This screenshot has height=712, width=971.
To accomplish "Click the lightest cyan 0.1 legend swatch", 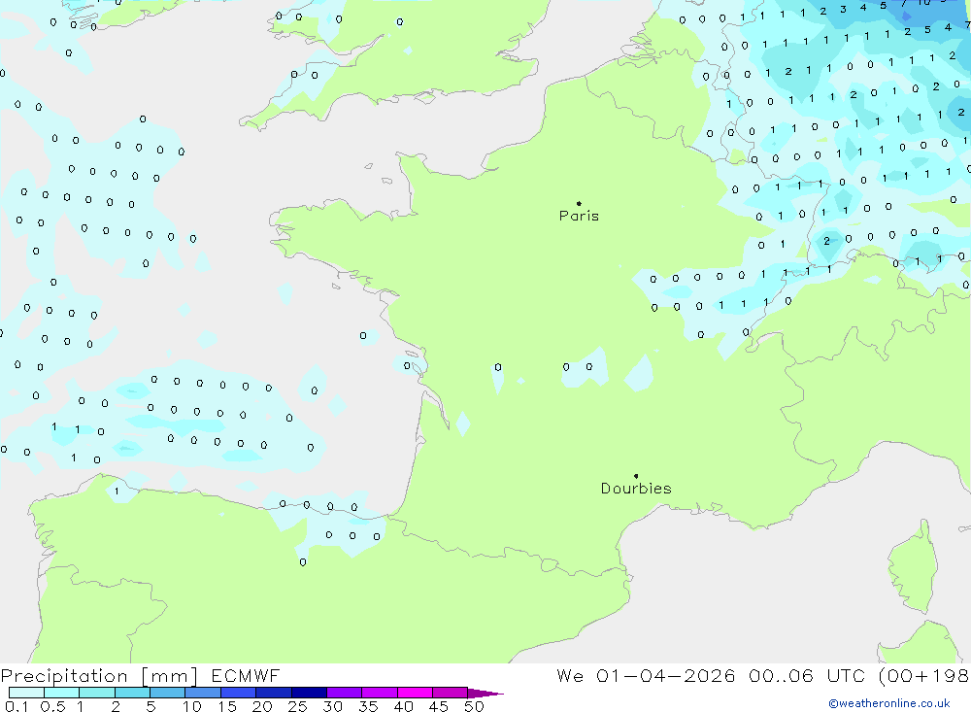I will [x=26, y=693].
